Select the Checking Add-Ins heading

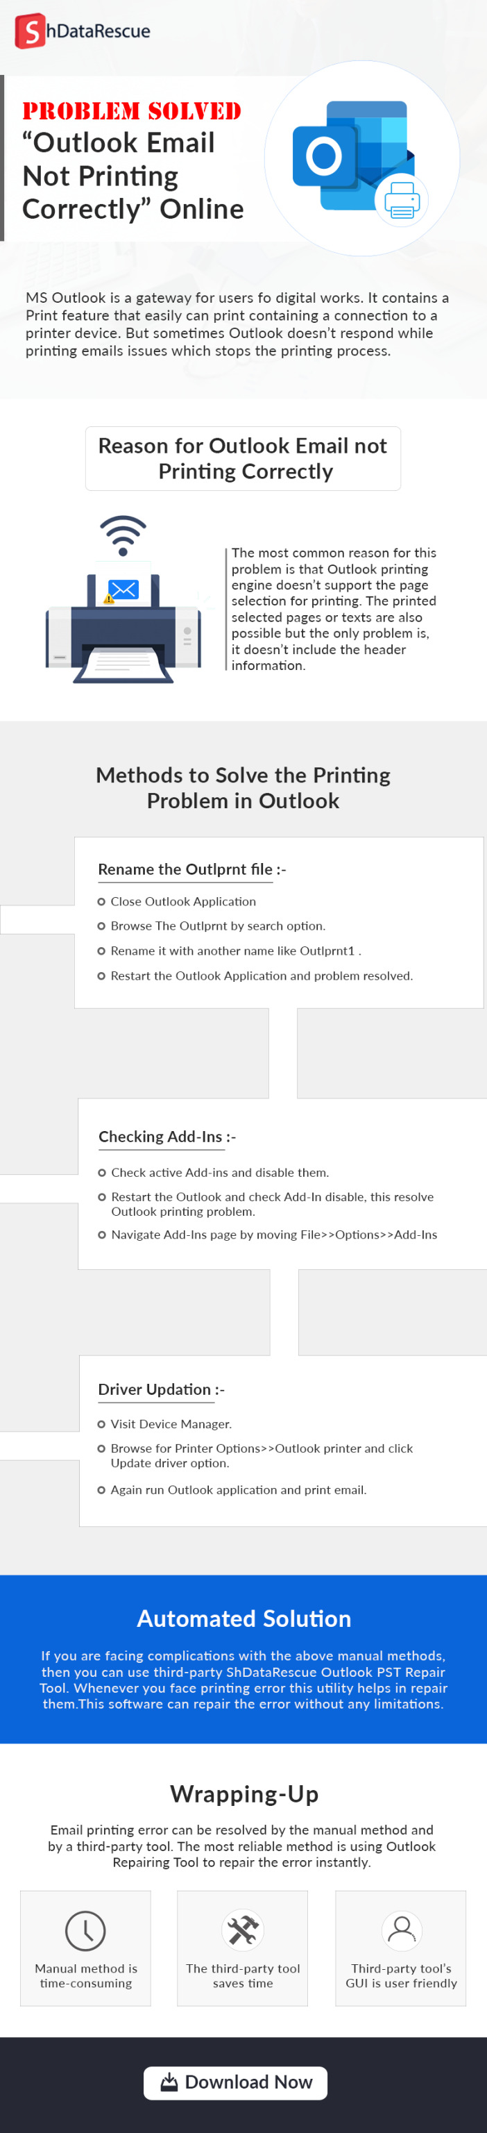[167, 1136]
